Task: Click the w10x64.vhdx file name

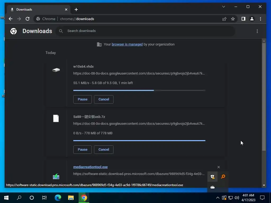Action: tap(83, 66)
